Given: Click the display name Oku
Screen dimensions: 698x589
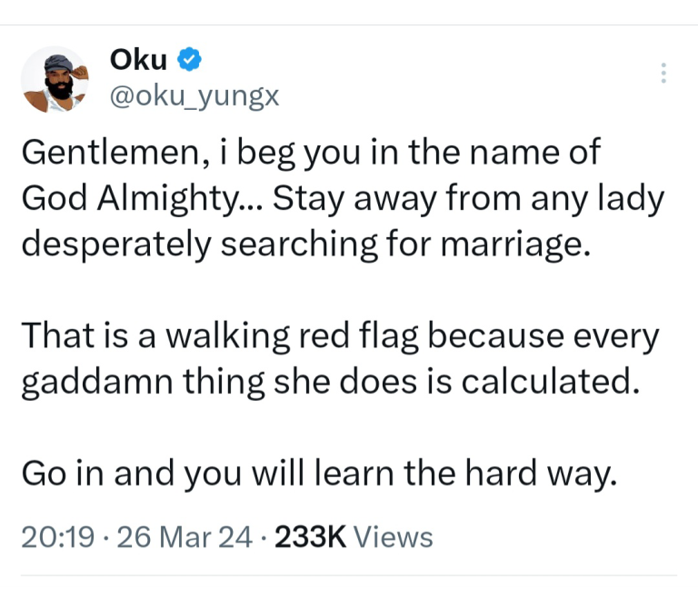Looking at the screenshot, I should (138, 61).
